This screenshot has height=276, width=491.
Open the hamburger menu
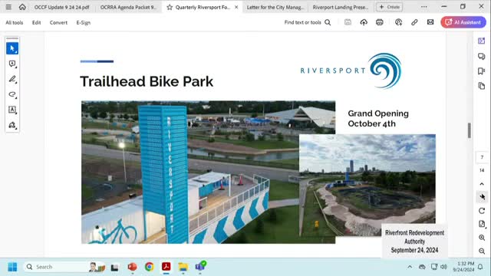coord(8,7)
